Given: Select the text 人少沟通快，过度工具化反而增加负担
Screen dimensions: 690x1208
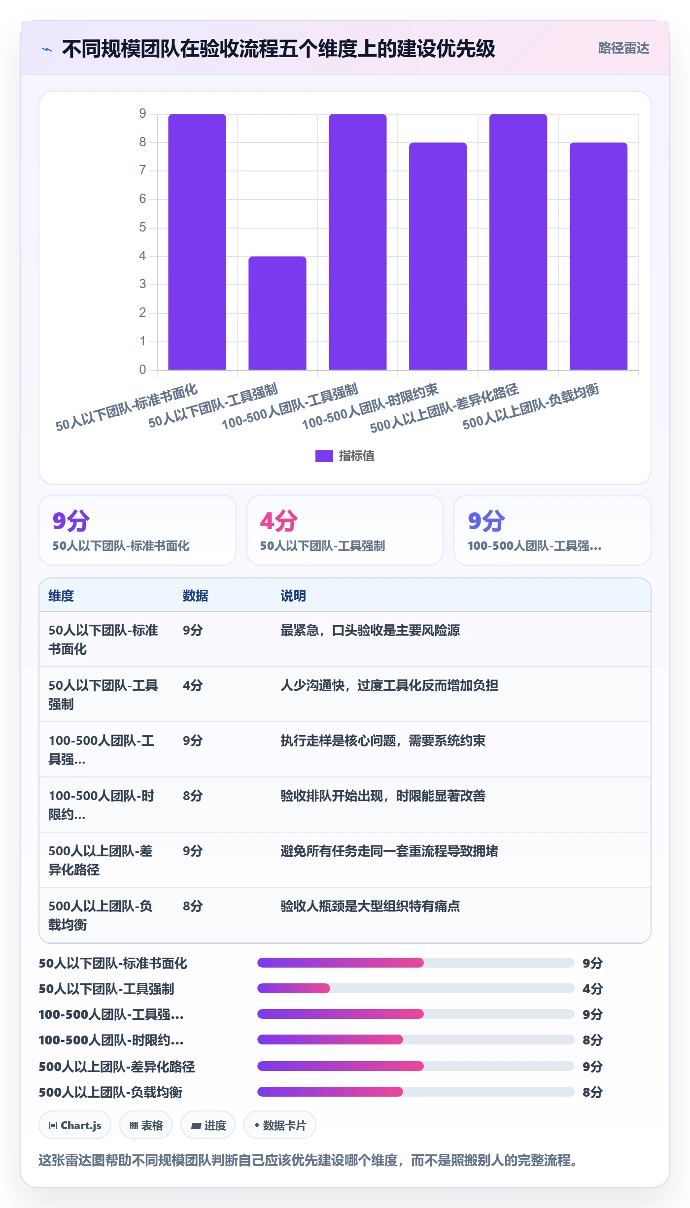Looking at the screenshot, I should [389, 685].
